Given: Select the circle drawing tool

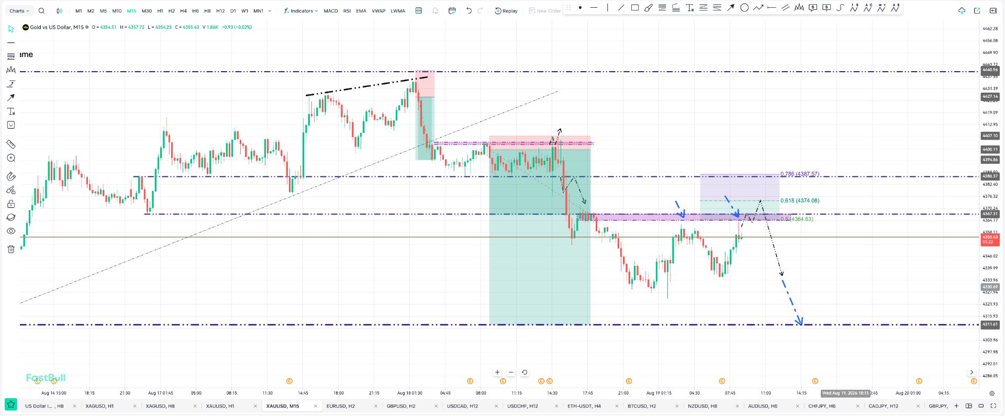Looking at the screenshot, I should [744, 8].
